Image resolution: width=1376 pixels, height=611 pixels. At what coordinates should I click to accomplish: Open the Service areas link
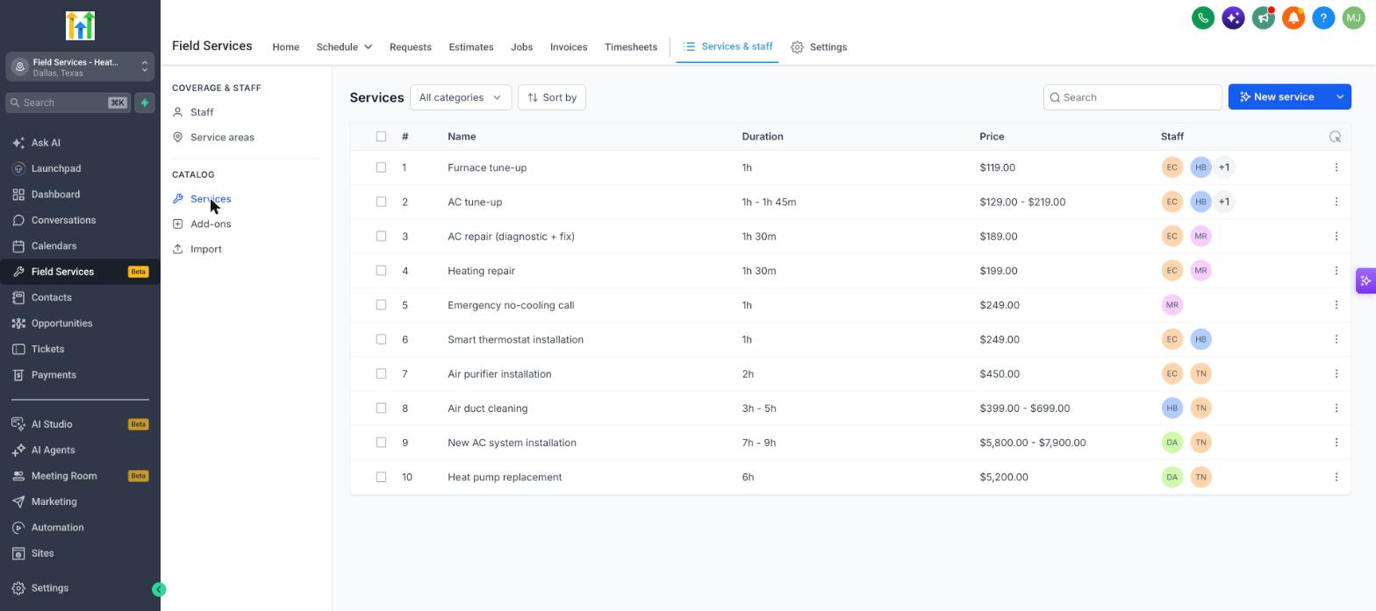tap(222, 138)
